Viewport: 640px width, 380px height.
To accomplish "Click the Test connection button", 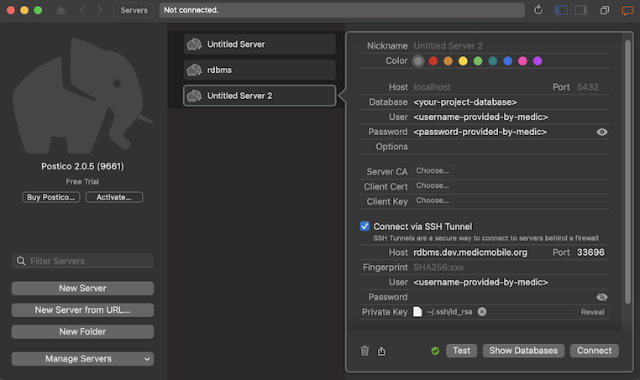I will [x=461, y=351].
